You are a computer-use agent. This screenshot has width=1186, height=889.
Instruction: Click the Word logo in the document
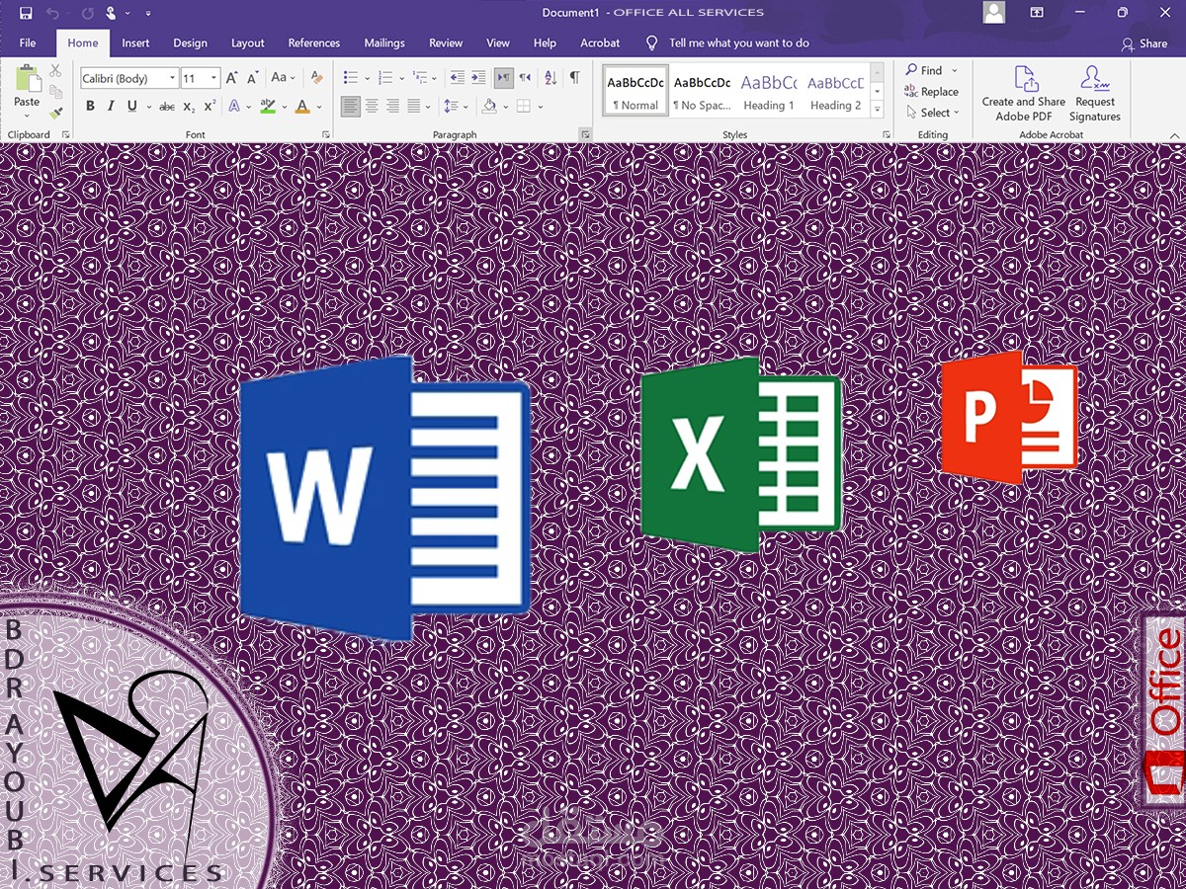[384, 498]
